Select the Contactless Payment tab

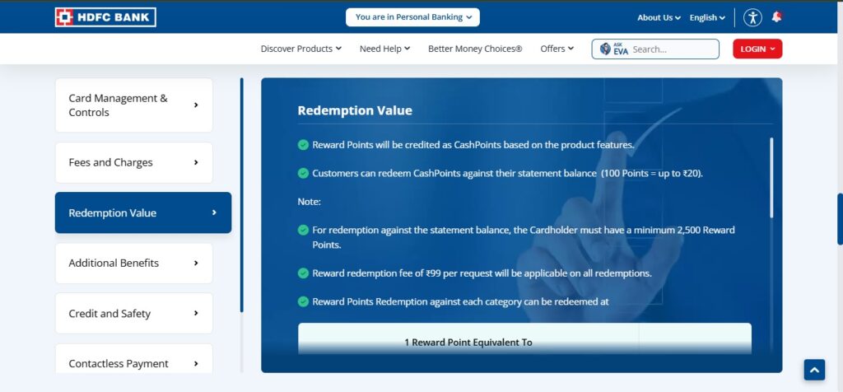coord(134,359)
